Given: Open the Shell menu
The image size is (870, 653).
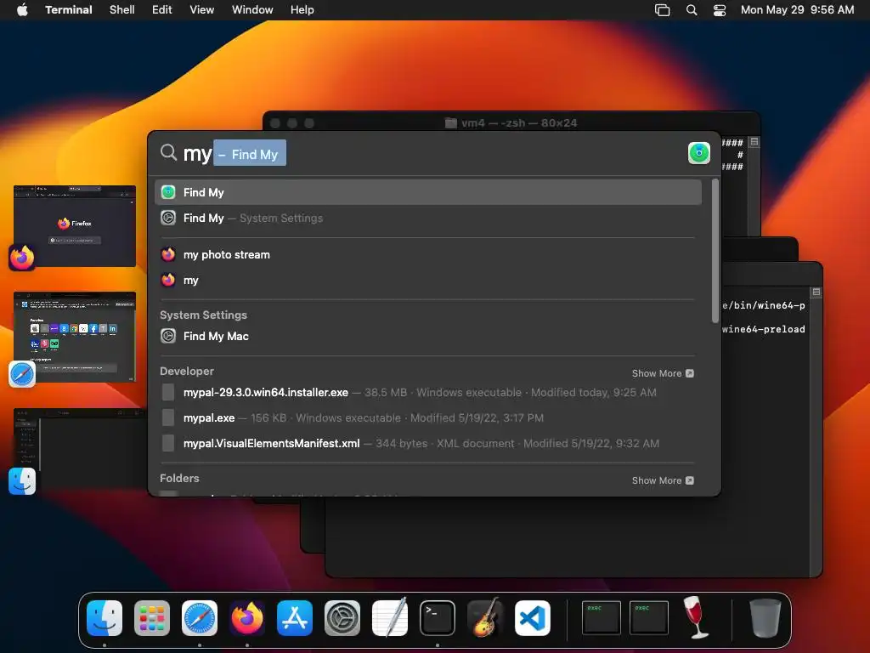Looking at the screenshot, I should (122, 10).
